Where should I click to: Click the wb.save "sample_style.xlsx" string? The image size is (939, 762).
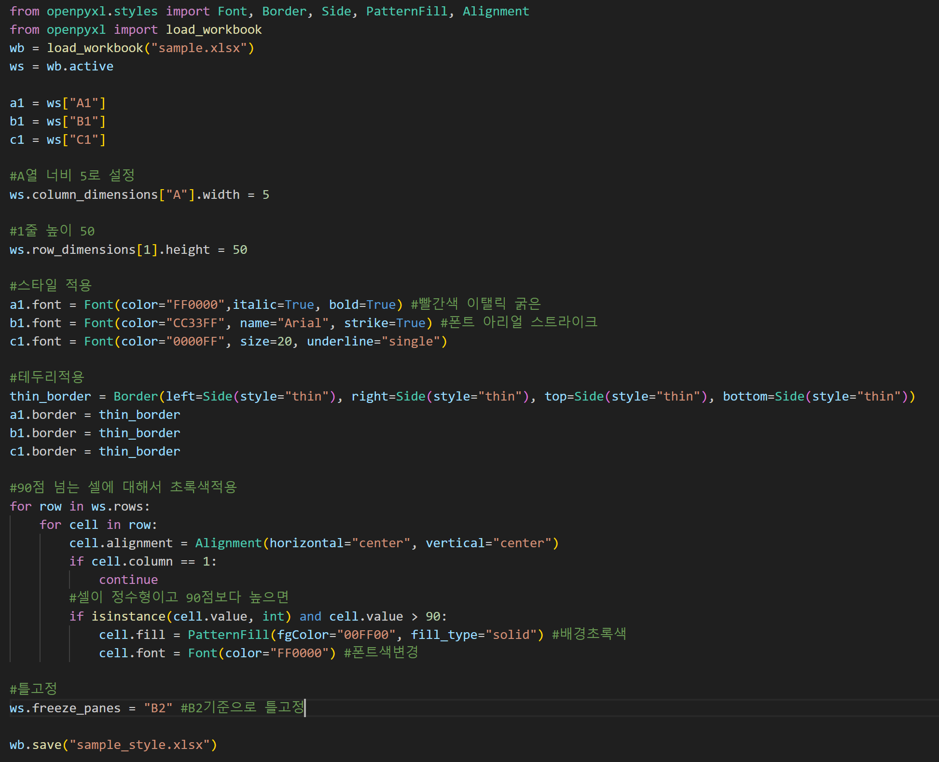[x=139, y=745]
